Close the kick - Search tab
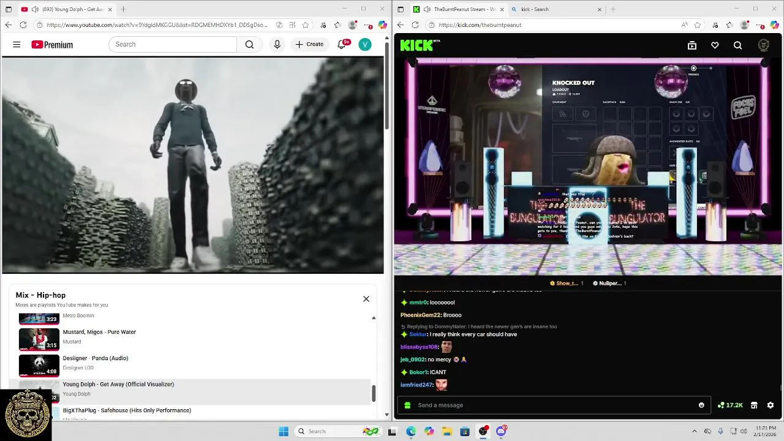784x441 pixels. point(600,9)
